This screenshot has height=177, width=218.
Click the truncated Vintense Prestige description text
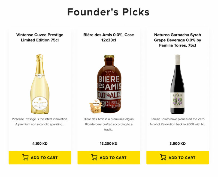coord(40,122)
